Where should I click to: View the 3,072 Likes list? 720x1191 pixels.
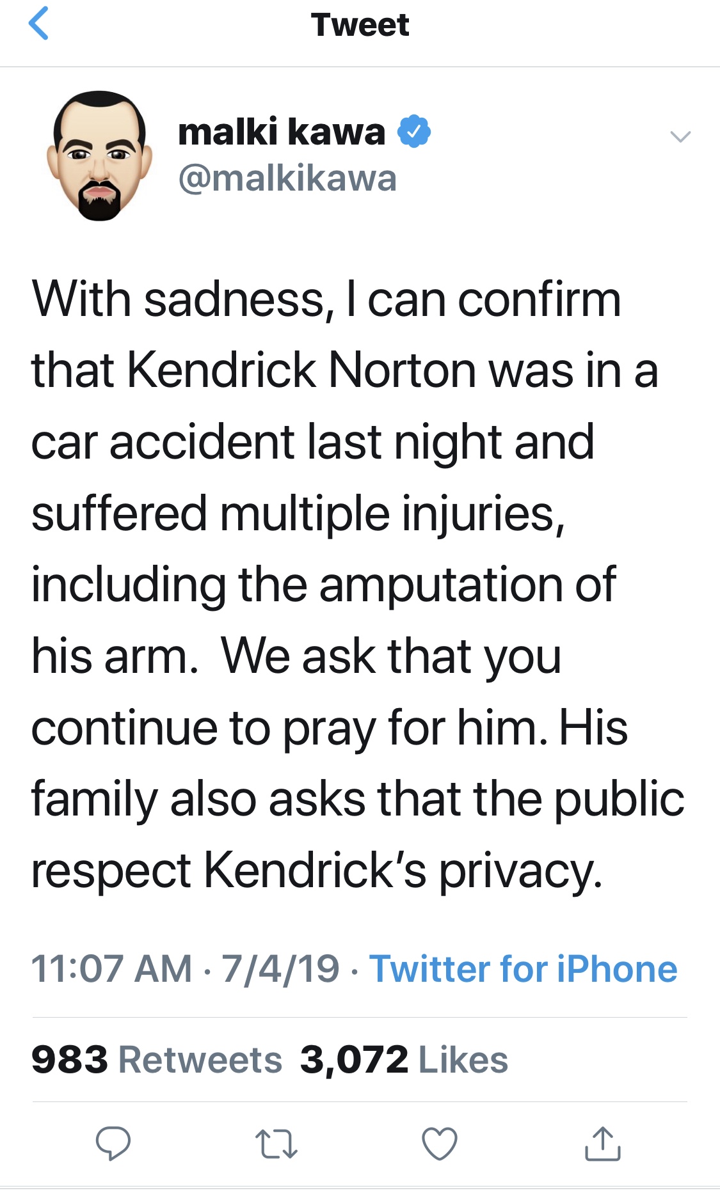click(404, 1059)
